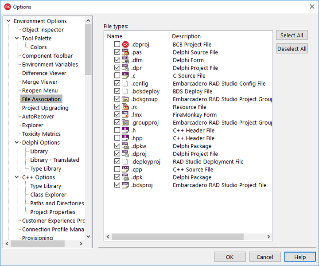Select Merge Viewer in tree

point(40,82)
